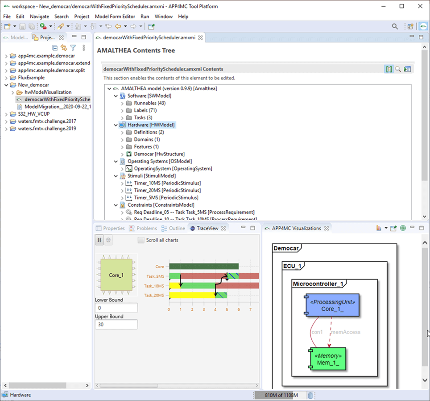
Task: Select the APP4MC perspective icon at top right
Action: pos(423,26)
